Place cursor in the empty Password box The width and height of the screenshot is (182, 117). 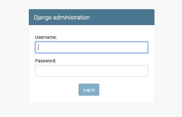pyautogui.click(x=92, y=71)
